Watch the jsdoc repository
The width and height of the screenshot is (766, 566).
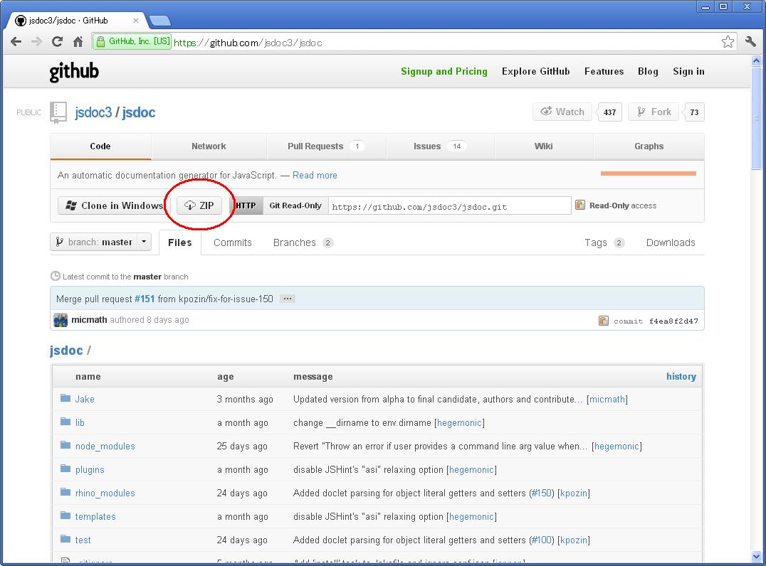pyautogui.click(x=562, y=112)
